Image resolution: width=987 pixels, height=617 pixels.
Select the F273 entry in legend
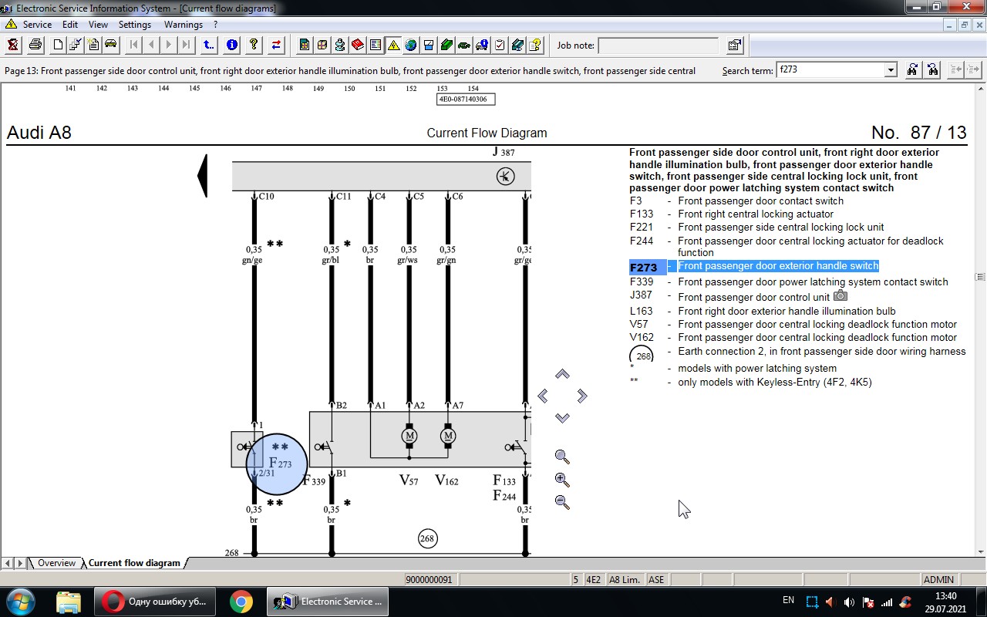[x=643, y=268]
